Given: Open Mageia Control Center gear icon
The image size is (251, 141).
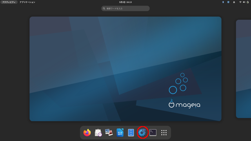Looking at the screenshot, I should click(142, 132).
